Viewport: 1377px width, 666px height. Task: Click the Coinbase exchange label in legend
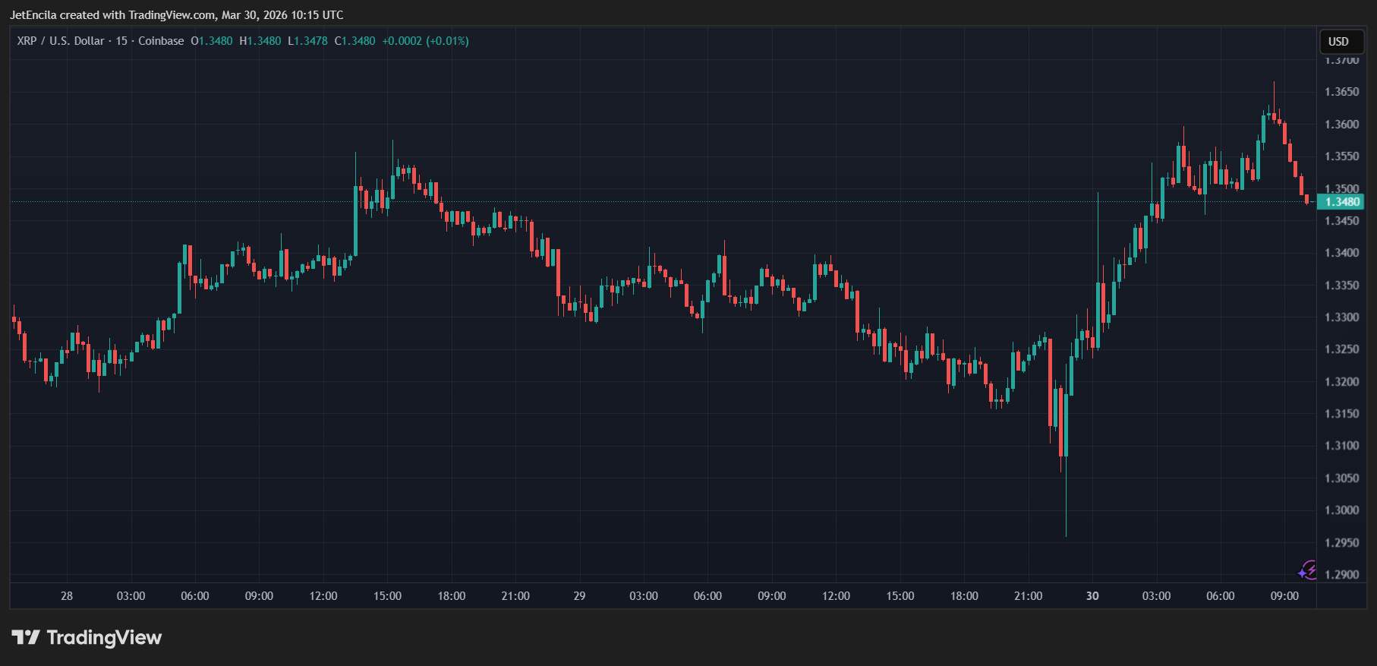tap(161, 41)
